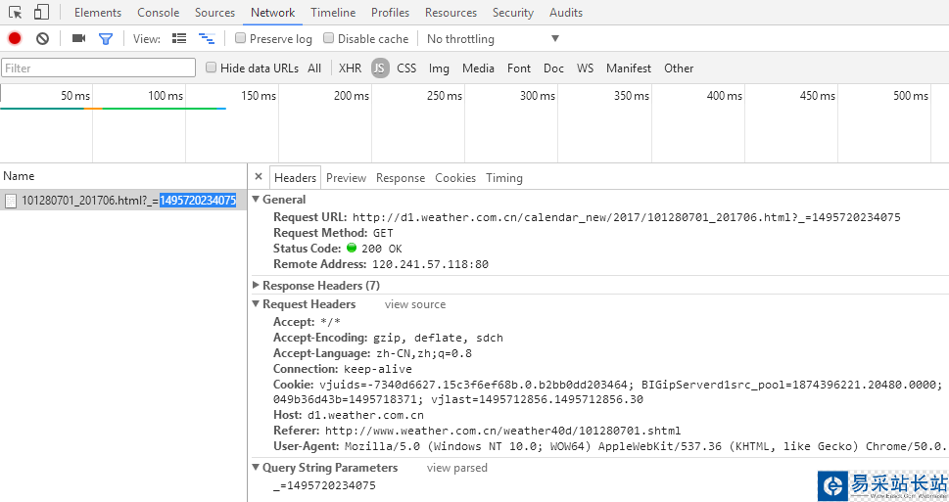
Task: Close the request details pane
Action: pyautogui.click(x=259, y=177)
